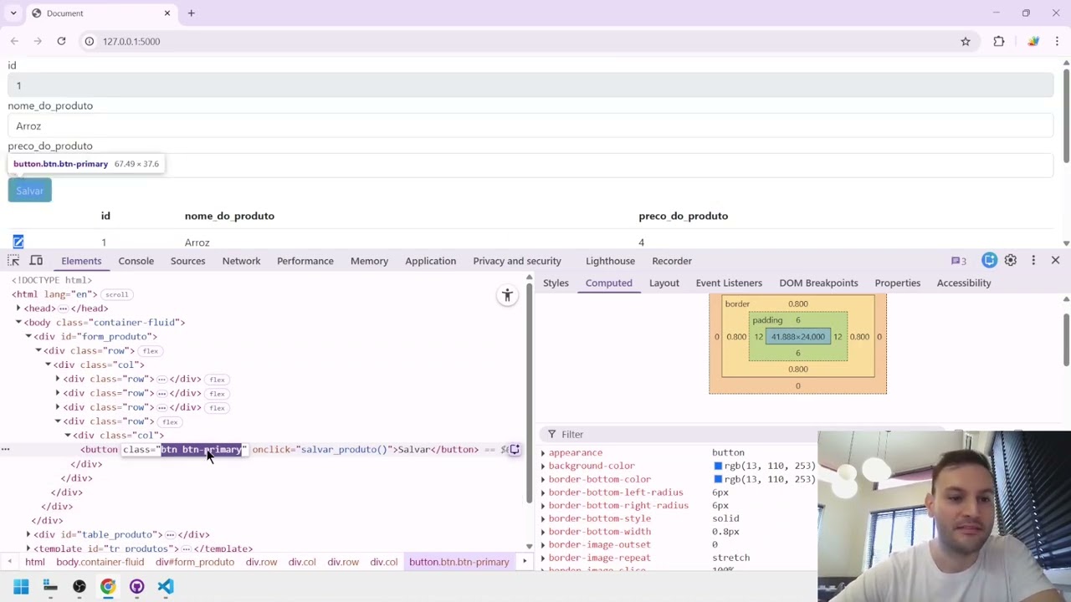This screenshot has height=602, width=1071.
Task: Expand the border-image-repeat computed property
Action: tap(543, 558)
